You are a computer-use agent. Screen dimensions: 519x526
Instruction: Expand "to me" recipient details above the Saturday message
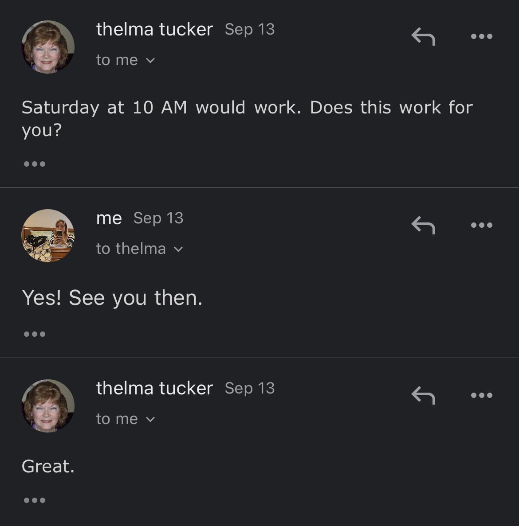pos(126,60)
